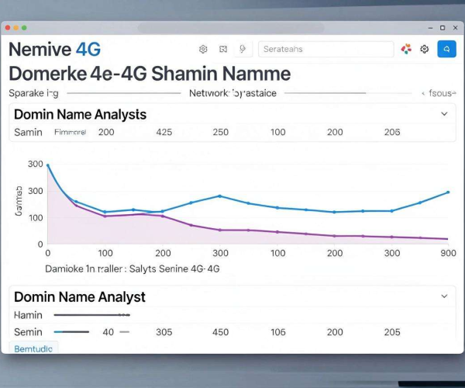The image size is (465, 388).
Task: Click the colorful pinwheel app icon
Action: [406, 49]
